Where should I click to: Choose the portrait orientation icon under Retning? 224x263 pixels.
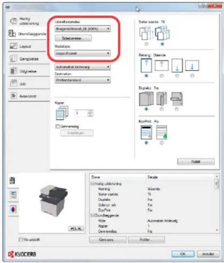point(146,65)
